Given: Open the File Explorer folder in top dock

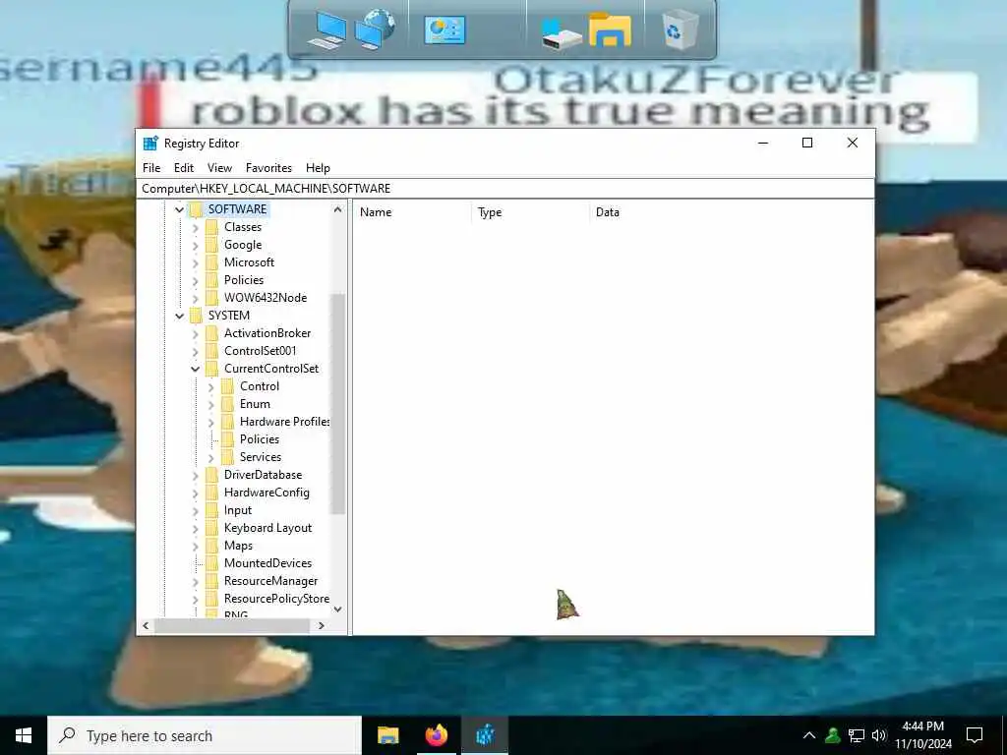Looking at the screenshot, I should pyautogui.click(x=610, y=29).
